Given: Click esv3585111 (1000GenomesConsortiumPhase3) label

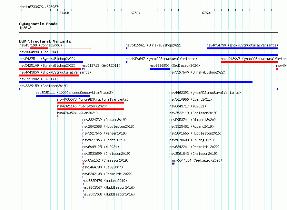Looking at the screenshot, I should click(x=74, y=93).
